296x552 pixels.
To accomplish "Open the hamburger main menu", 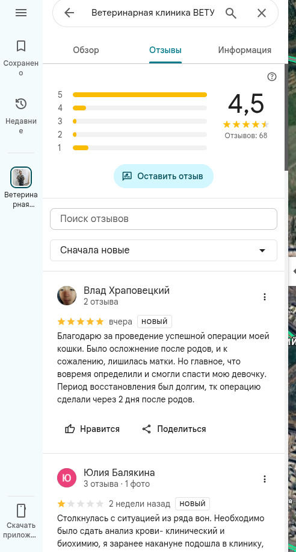I will click(x=21, y=13).
